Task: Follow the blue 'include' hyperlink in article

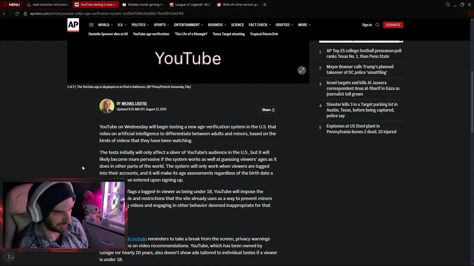Action: [x=137, y=239]
